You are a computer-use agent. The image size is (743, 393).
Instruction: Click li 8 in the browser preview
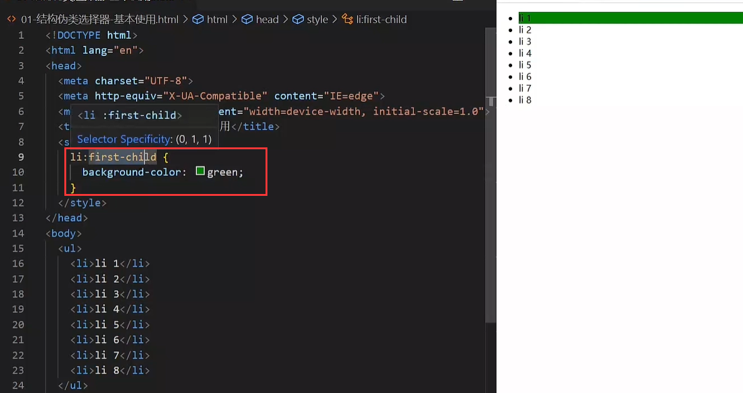[525, 100]
